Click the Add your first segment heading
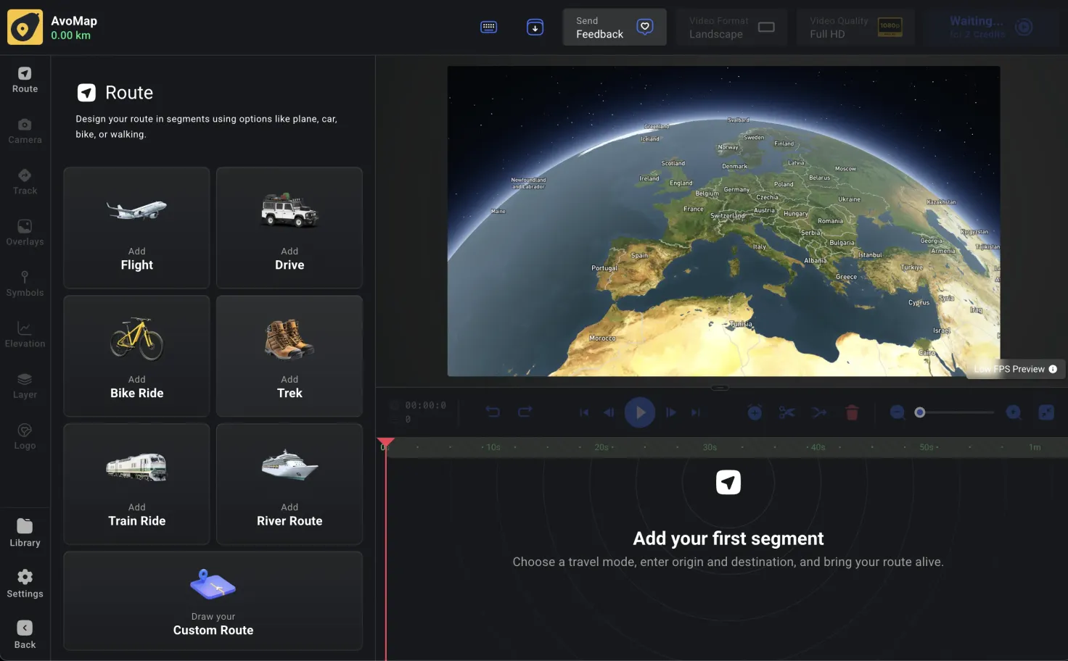 728,539
